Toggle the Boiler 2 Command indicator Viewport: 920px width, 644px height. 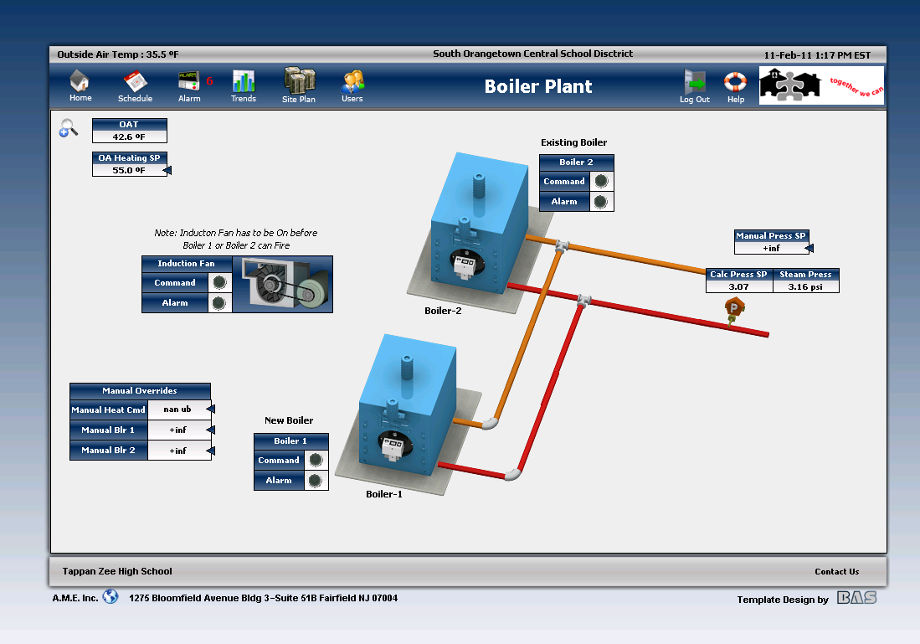(601, 182)
